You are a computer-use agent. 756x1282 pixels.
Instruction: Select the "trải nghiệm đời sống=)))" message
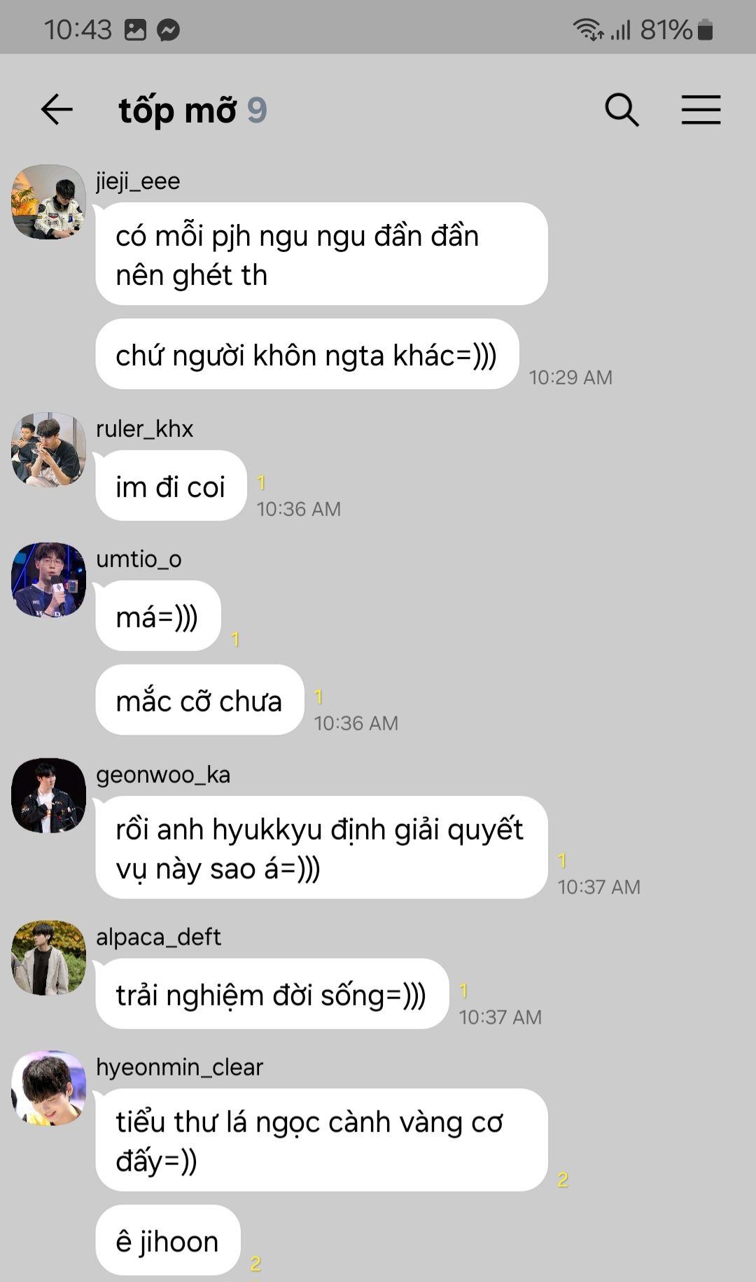tap(272, 994)
